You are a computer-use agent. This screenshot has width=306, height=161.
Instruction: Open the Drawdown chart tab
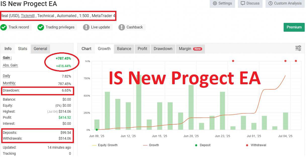pos(163,49)
